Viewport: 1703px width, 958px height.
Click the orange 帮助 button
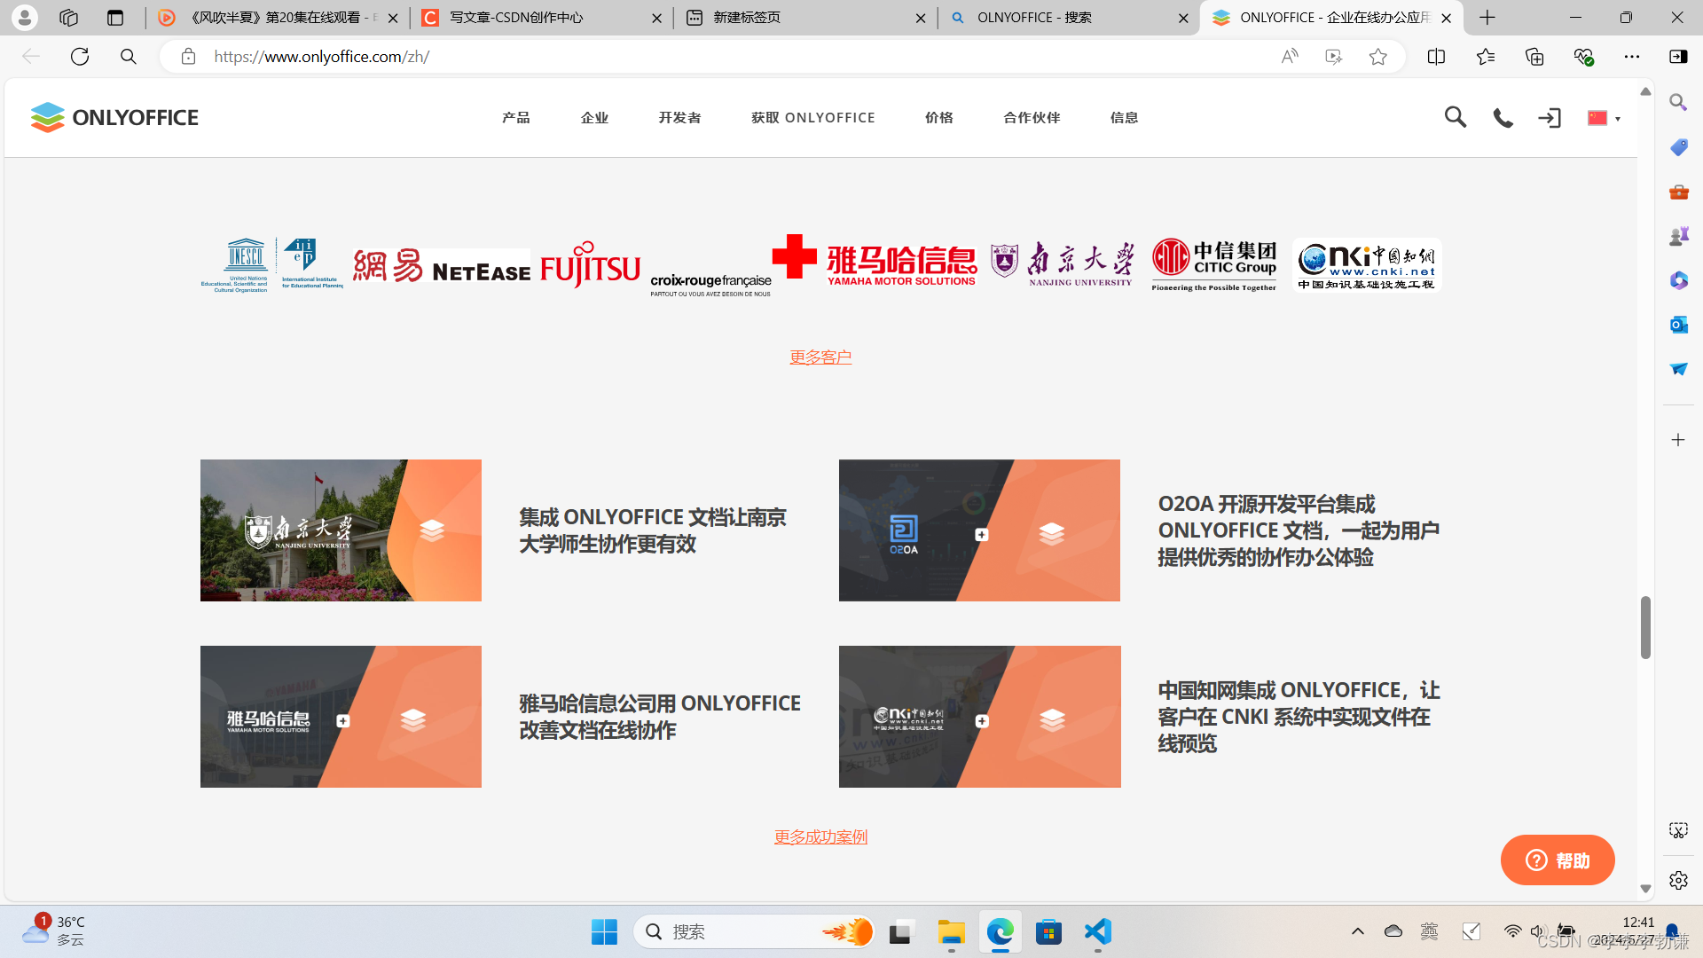click(1558, 860)
